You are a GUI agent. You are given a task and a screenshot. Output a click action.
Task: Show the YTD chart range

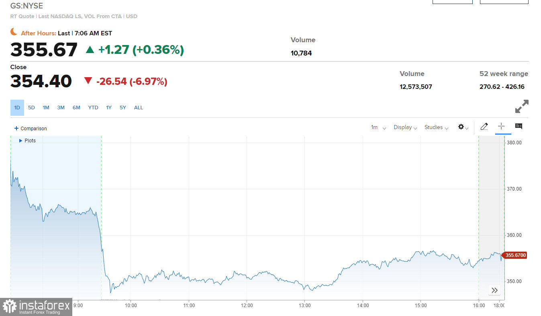(93, 108)
